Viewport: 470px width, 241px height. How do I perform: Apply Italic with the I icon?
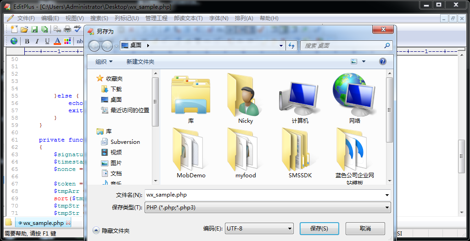[37, 41]
